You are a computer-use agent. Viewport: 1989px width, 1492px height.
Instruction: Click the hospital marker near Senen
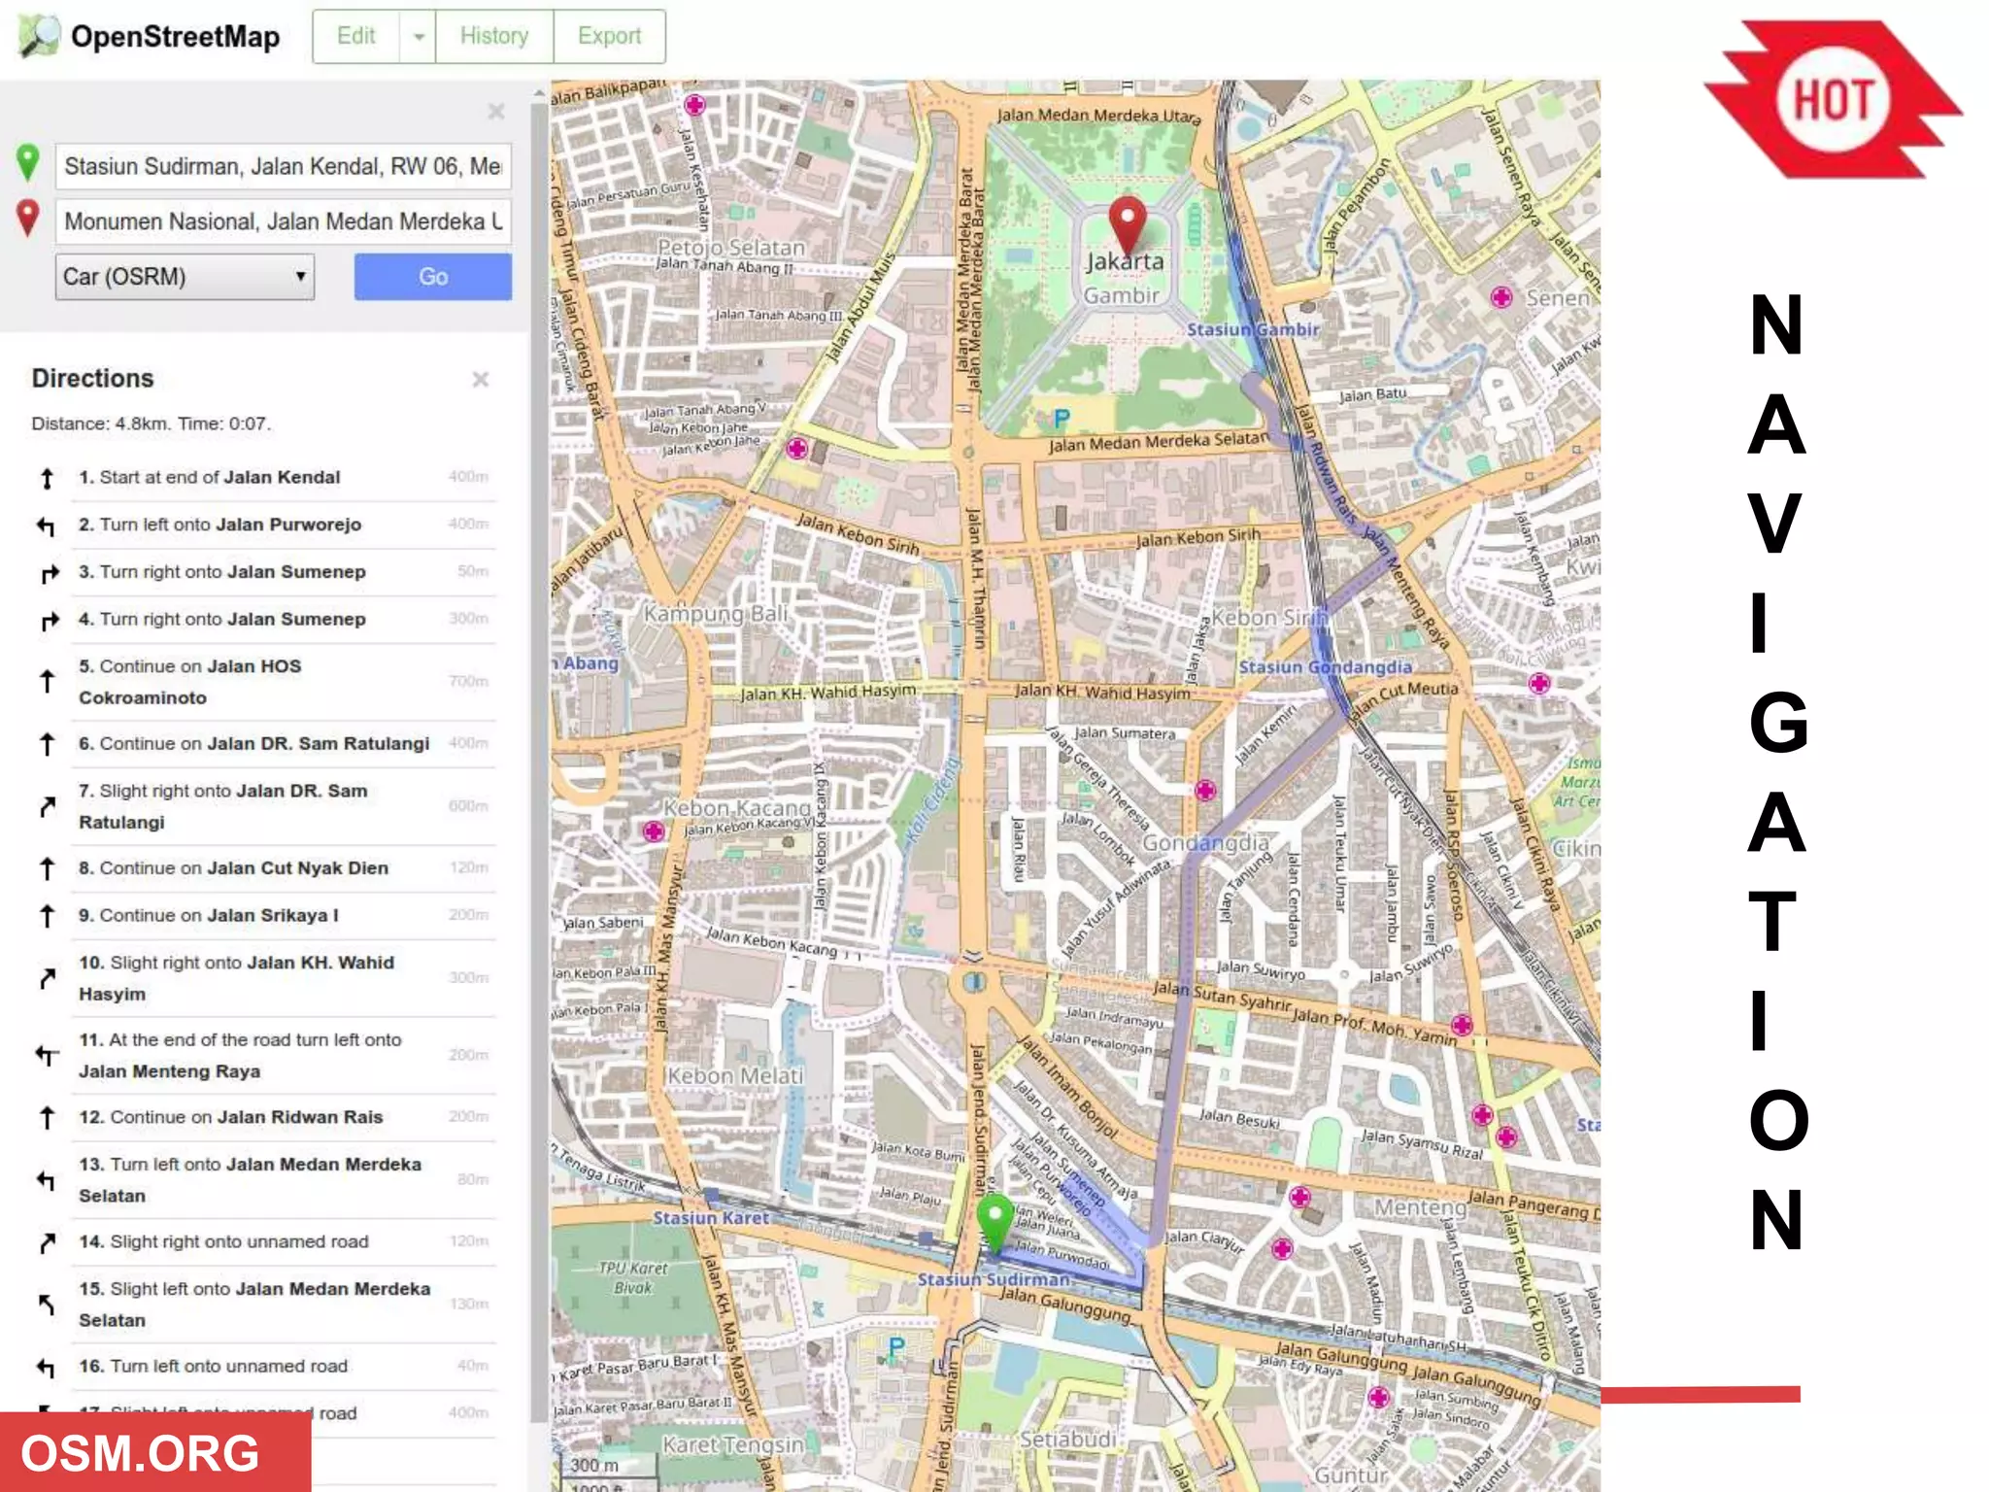(x=1501, y=297)
